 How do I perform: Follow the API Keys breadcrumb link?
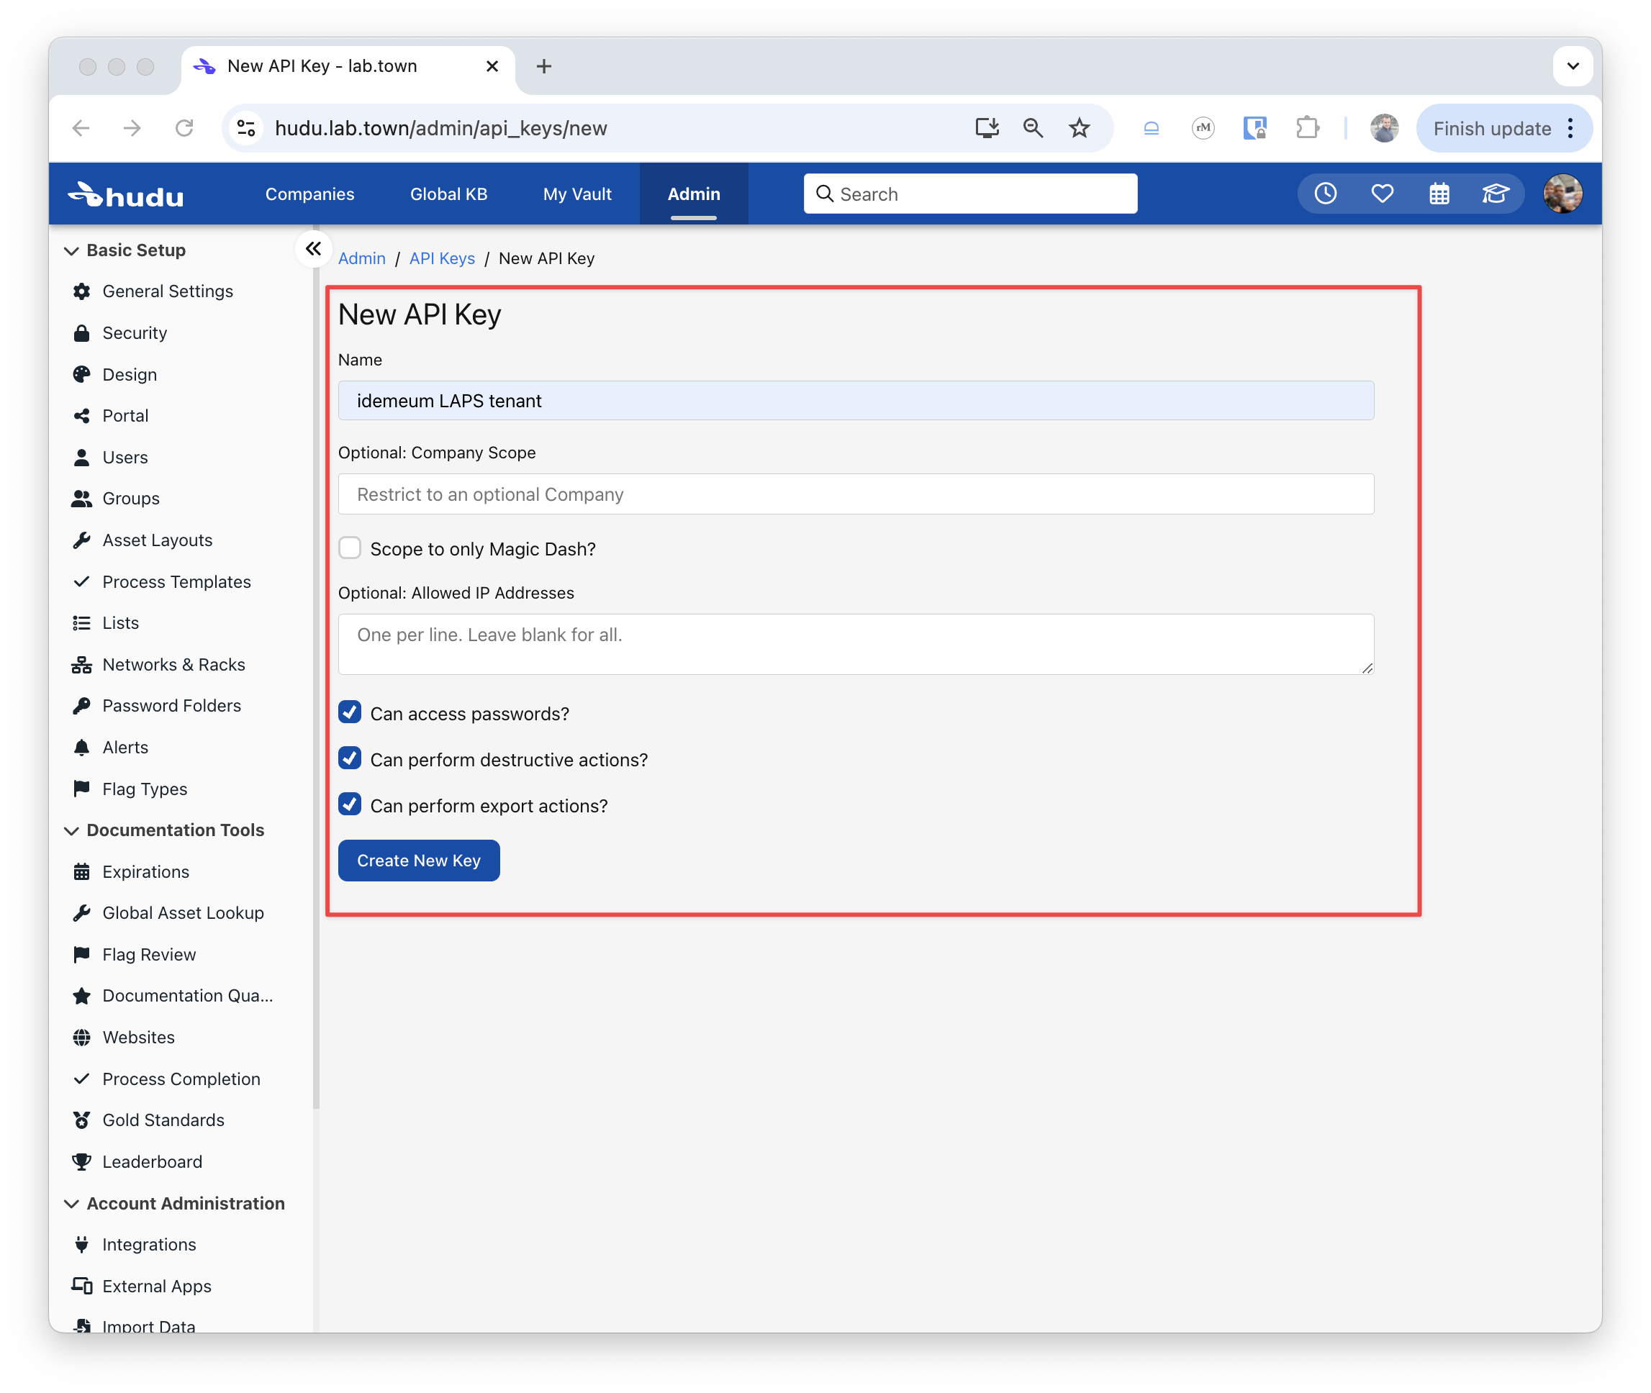pos(442,258)
